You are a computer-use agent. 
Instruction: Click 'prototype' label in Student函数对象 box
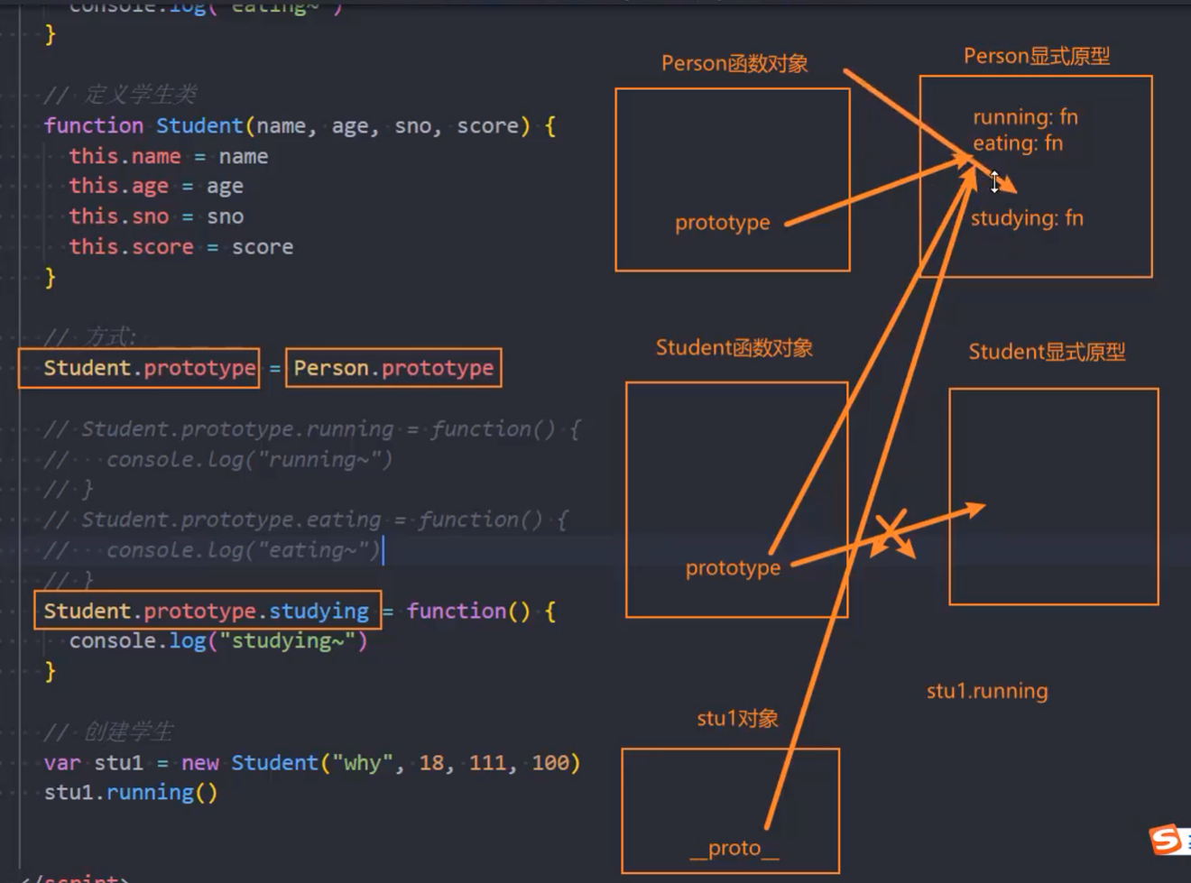(x=733, y=568)
